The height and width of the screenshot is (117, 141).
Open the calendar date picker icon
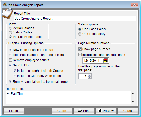106,61
